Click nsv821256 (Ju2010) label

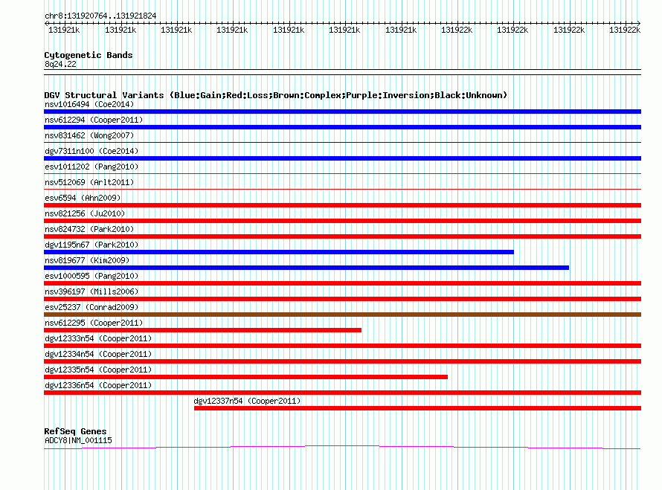(85, 213)
